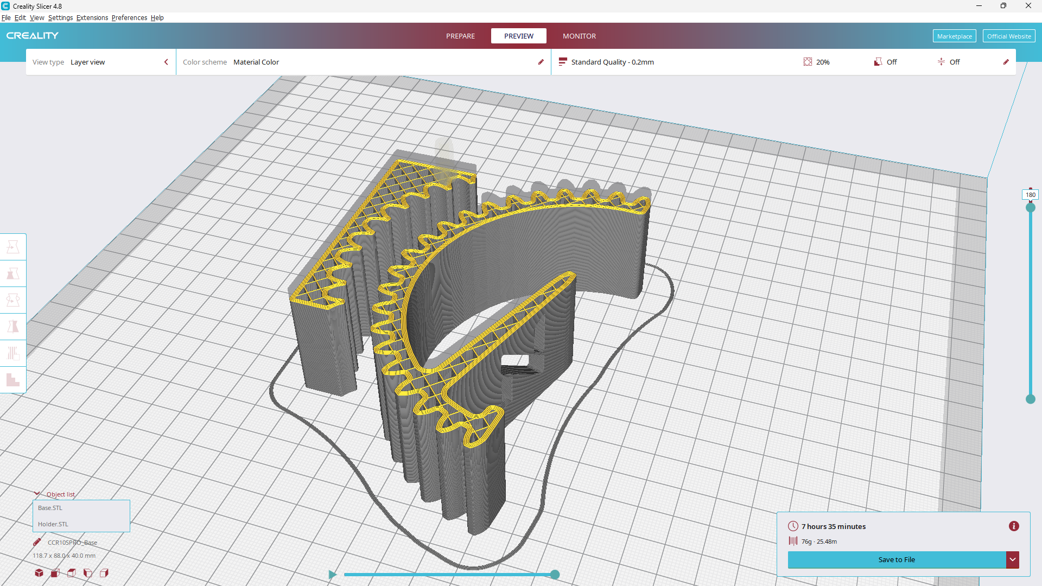The image size is (1042, 586).
Task: Select the Rotate tool in left toolbar
Action: (x=13, y=300)
